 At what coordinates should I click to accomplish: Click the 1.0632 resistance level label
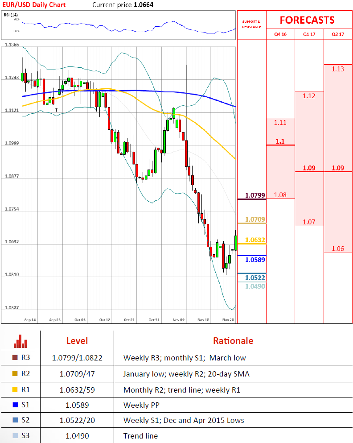pos(255,240)
